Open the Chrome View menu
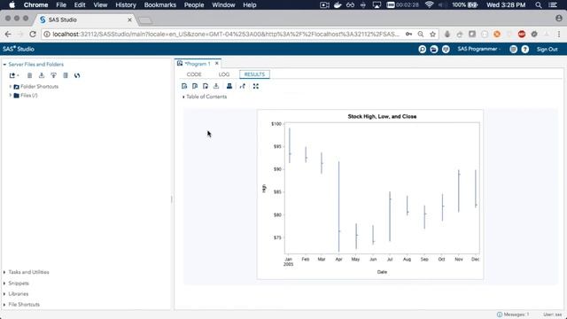The height and width of the screenshot is (319, 567). 100,5
